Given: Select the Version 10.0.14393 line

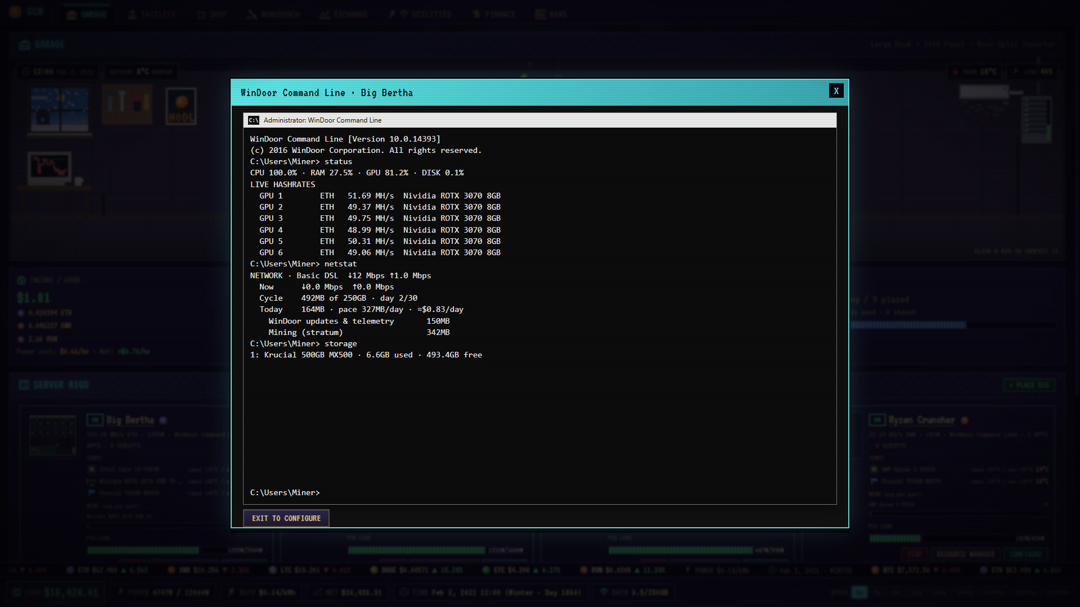Looking at the screenshot, I should (x=345, y=139).
